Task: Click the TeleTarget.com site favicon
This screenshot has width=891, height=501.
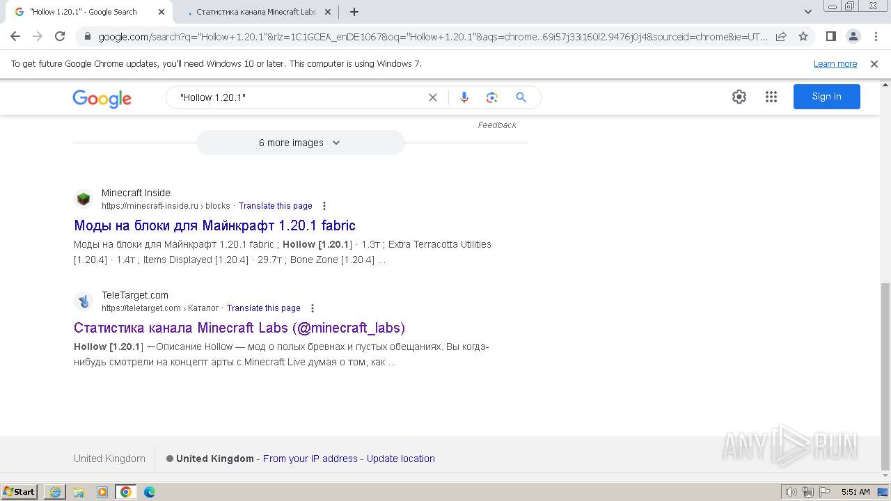Action: point(84,301)
